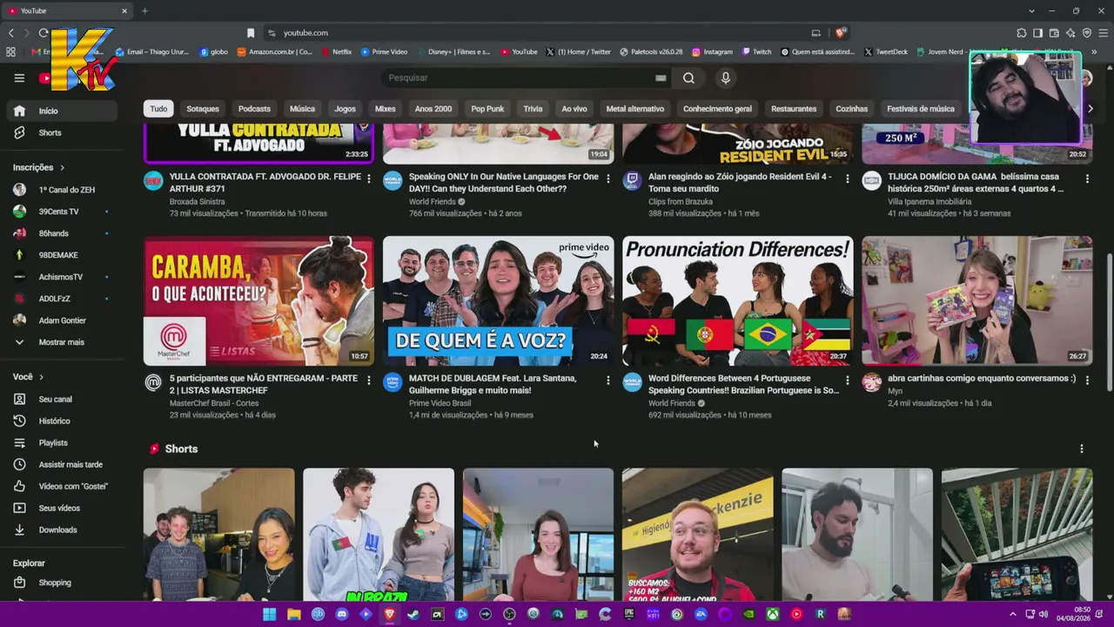Open File Explorer from the taskbar
1114x627 pixels.
click(294, 614)
